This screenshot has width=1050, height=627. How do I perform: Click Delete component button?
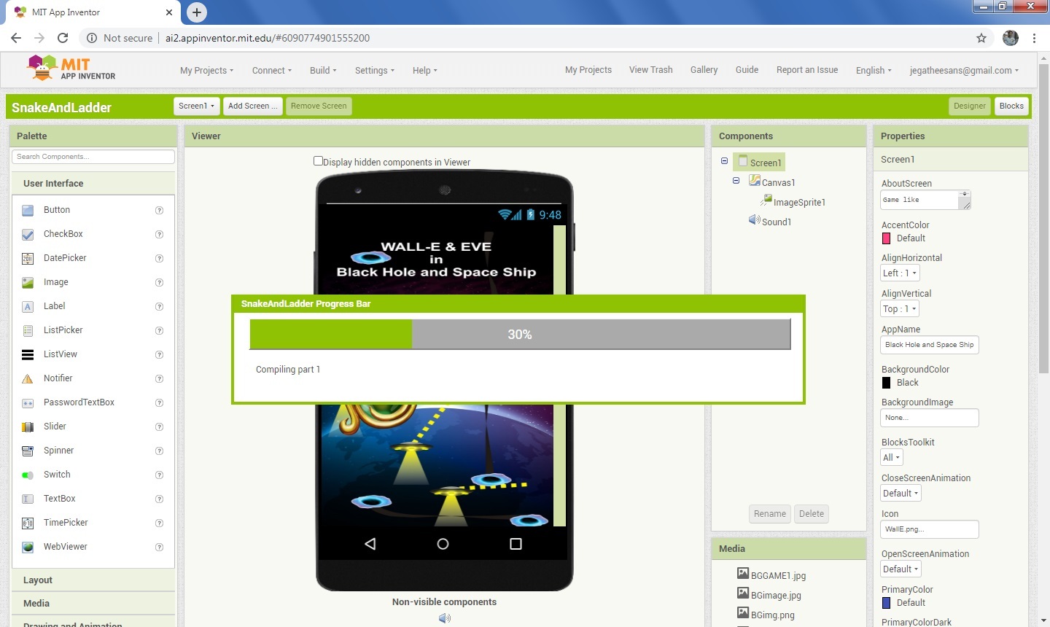812,514
